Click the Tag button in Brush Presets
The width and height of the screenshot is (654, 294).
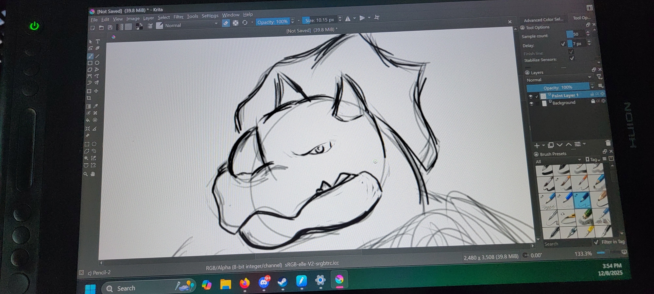[x=593, y=159]
